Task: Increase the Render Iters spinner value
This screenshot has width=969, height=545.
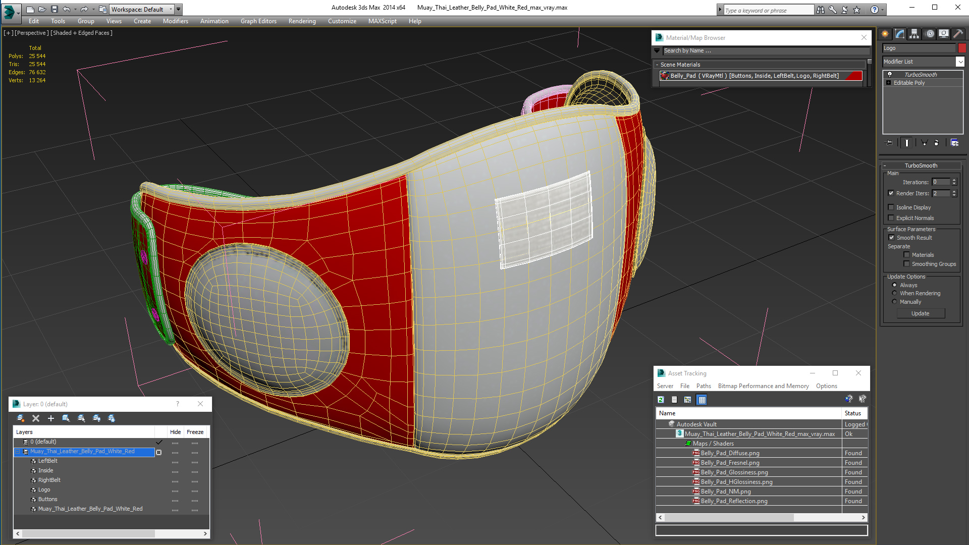Action: (x=954, y=191)
